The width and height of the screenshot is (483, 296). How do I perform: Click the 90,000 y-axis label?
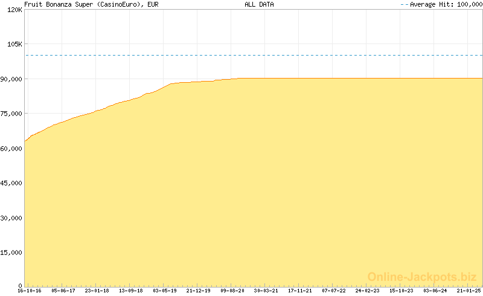point(11,79)
